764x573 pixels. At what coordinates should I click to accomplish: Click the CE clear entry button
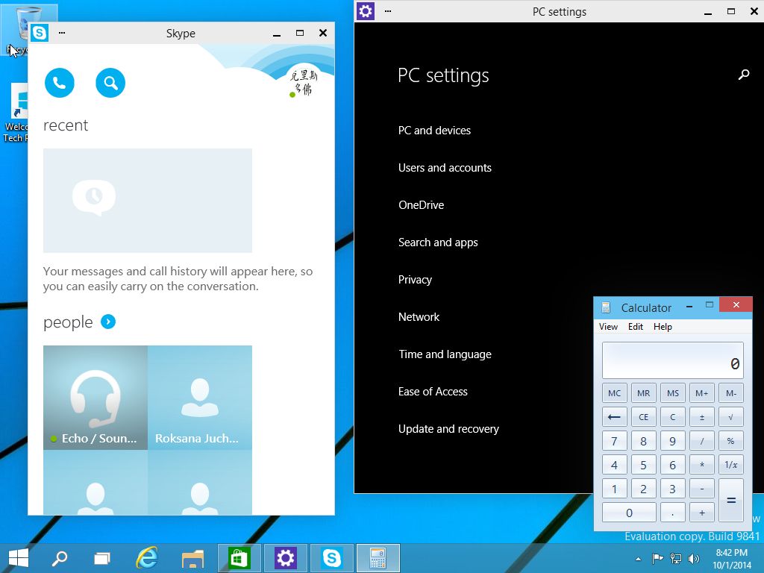pos(644,417)
